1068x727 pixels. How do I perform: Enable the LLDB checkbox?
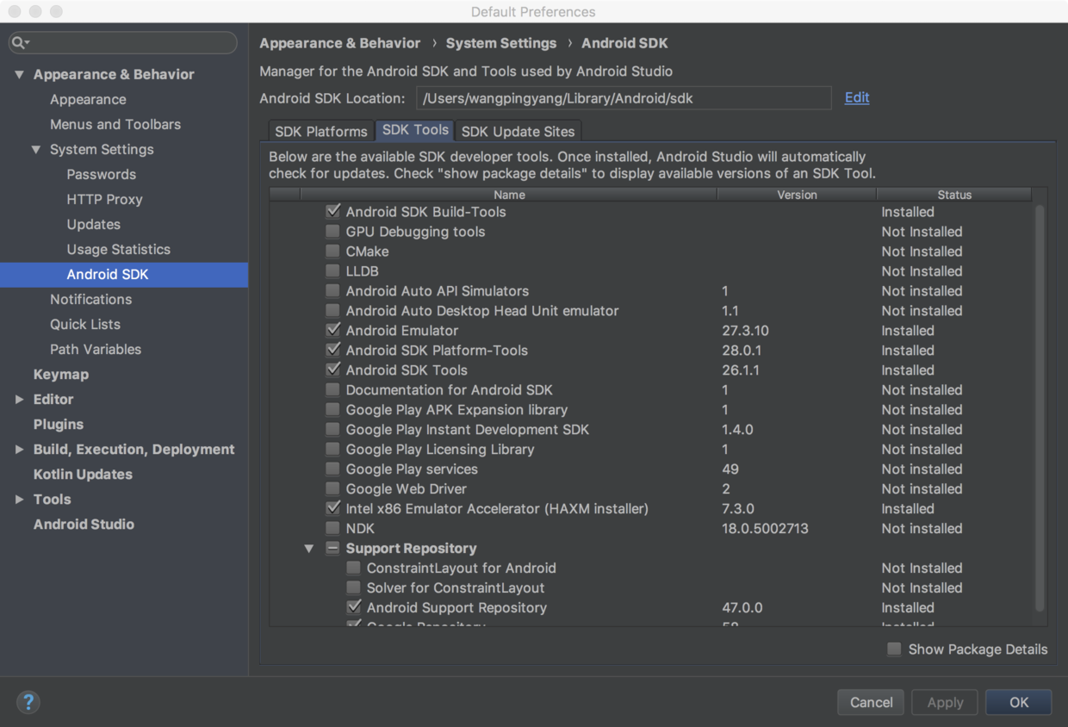[332, 271]
